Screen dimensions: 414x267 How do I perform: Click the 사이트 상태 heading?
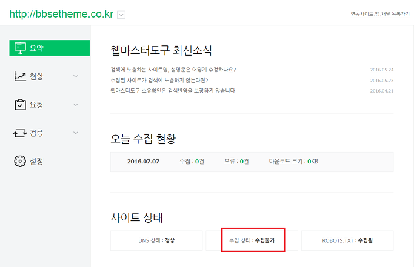[x=136, y=217]
